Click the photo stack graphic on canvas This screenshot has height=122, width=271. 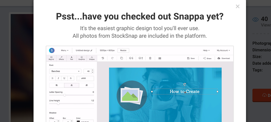point(132,95)
